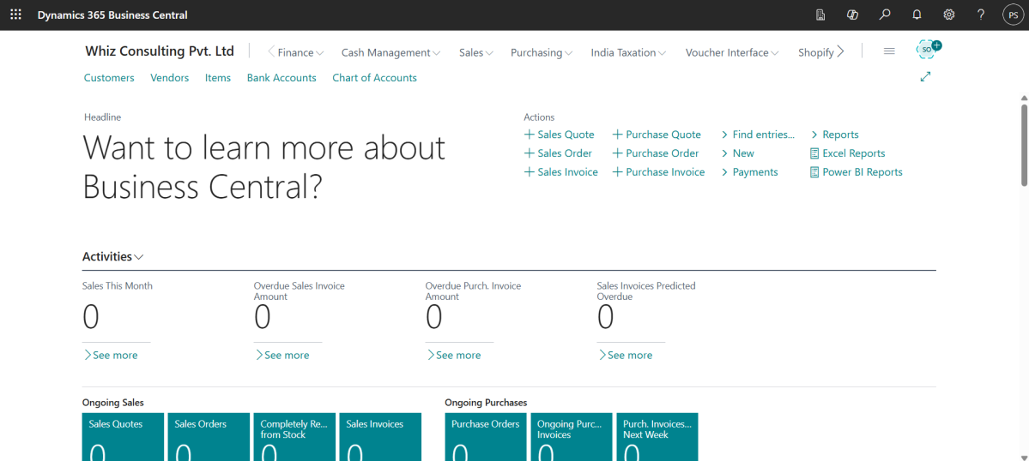The height and width of the screenshot is (461, 1029).
Task: Open the help question mark
Action: tap(981, 15)
